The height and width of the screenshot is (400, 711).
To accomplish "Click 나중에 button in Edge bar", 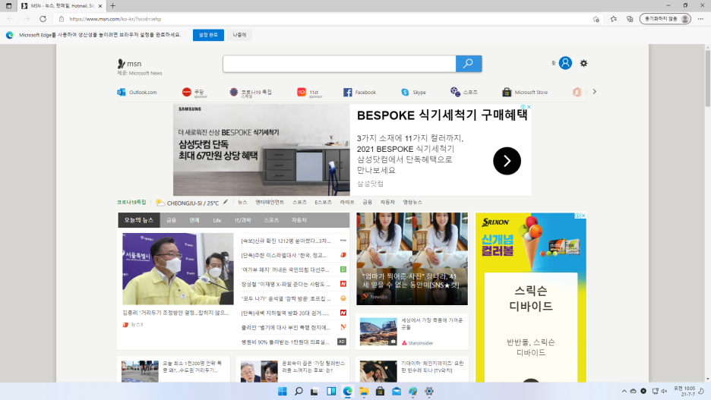I will click(239, 35).
